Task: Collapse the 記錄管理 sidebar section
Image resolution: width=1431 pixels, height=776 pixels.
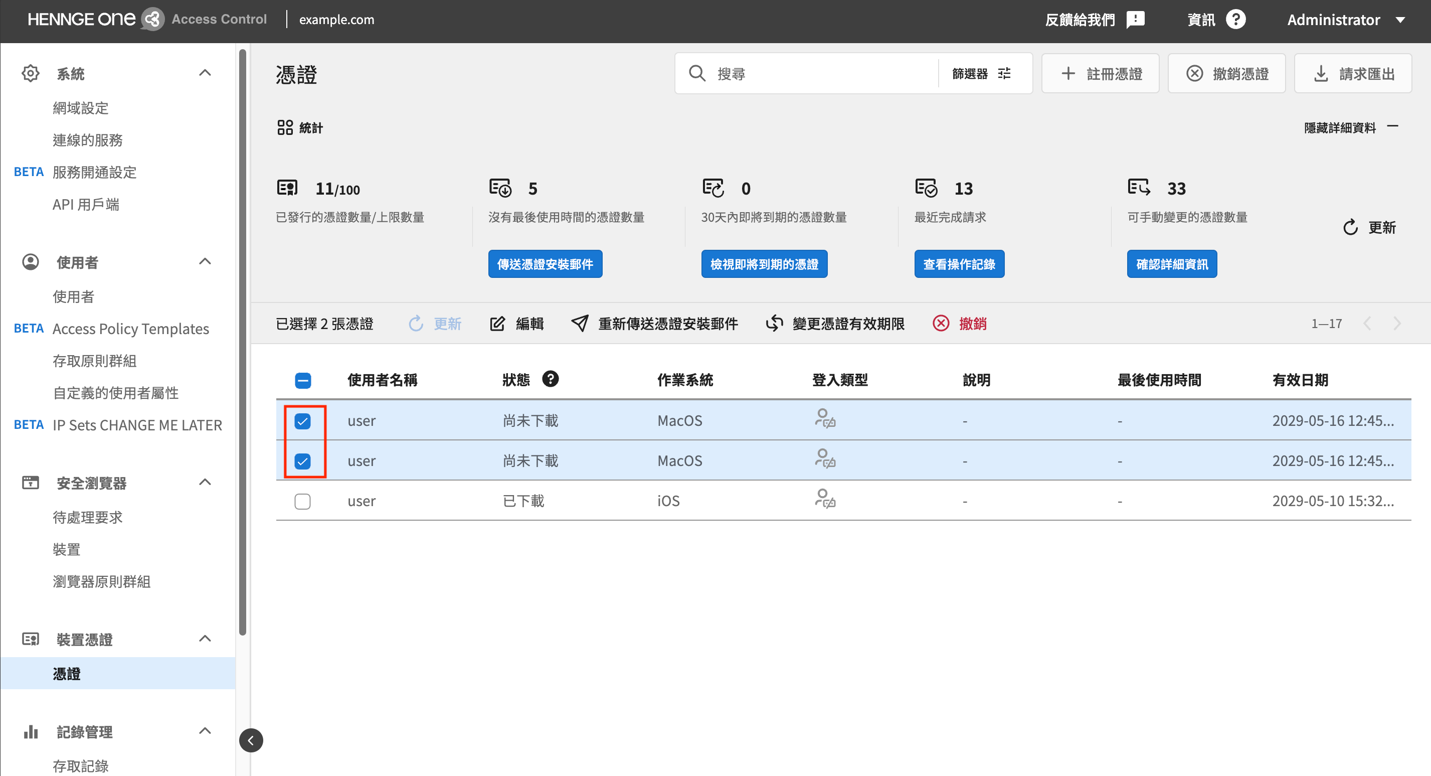Action: pyautogui.click(x=205, y=731)
